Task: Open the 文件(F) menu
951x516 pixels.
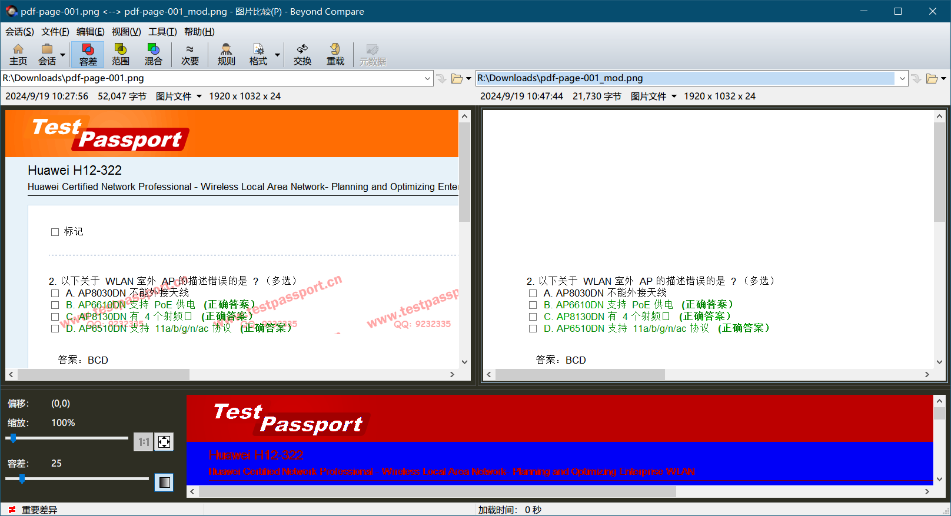Action: click(55, 32)
